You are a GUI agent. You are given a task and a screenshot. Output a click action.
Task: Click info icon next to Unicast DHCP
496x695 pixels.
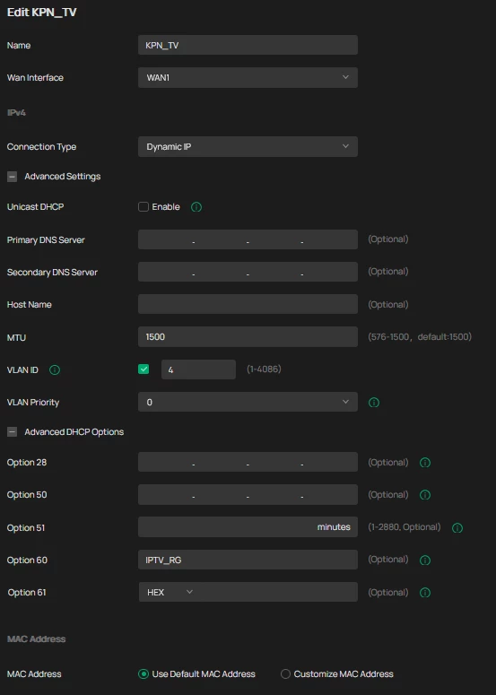[196, 207]
